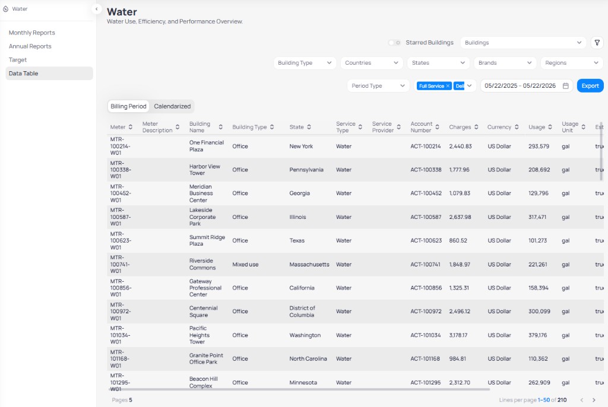Image resolution: width=608 pixels, height=407 pixels.
Task: Open the Regions filter dropdown
Action: (572, 63)
